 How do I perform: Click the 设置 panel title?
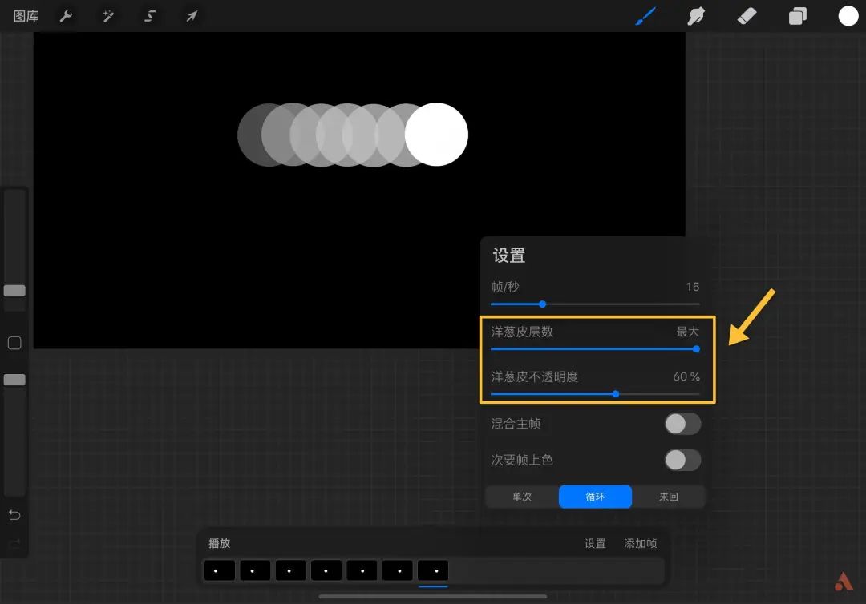click(508, 256)
